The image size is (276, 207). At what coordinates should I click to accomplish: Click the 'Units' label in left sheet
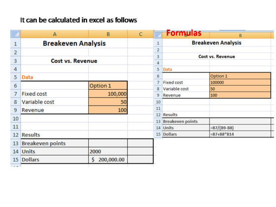pos(29,151)
